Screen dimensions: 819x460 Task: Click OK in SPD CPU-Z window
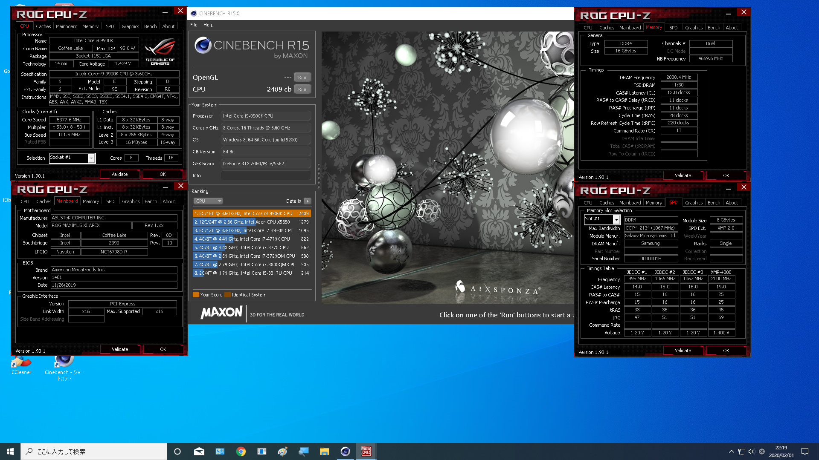[726, 351]
